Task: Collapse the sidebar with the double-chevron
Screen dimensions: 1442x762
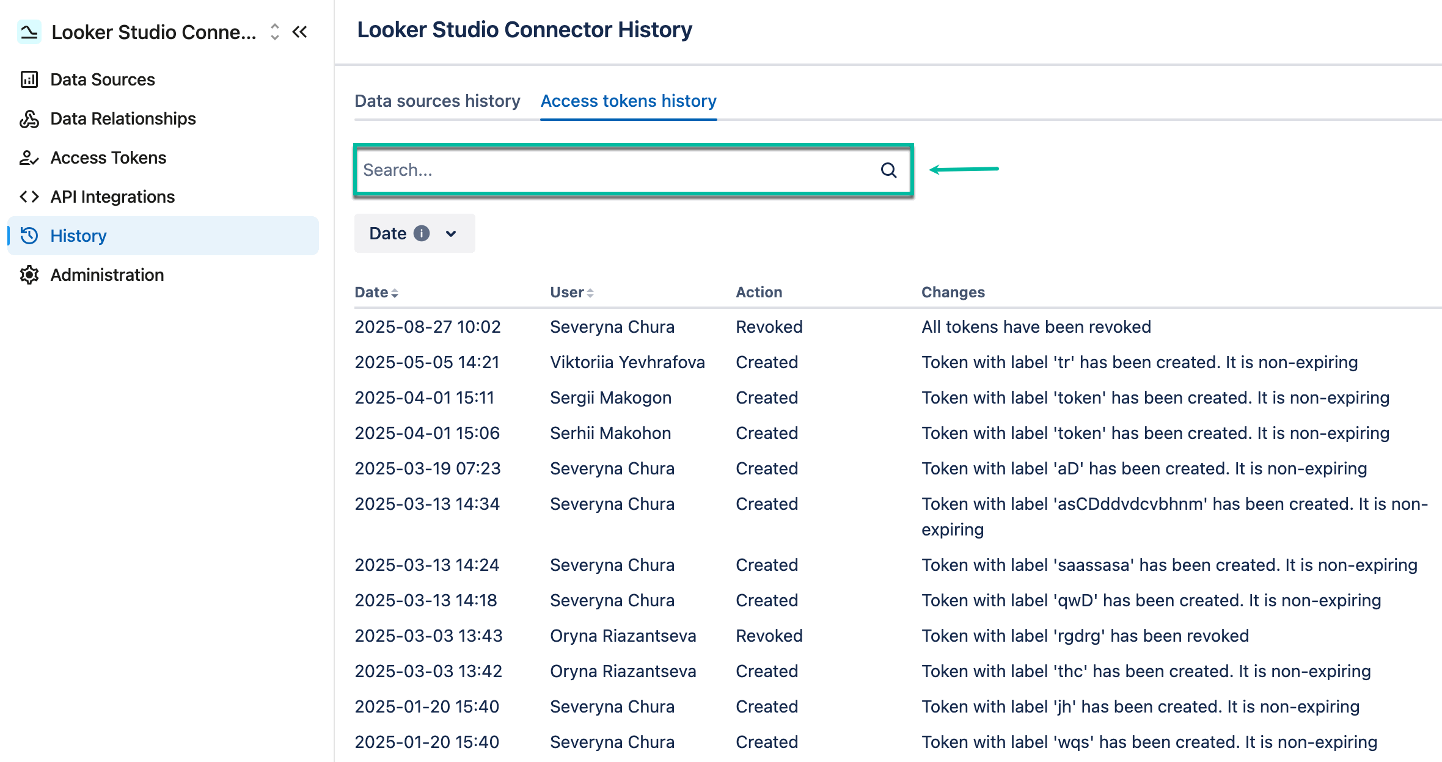Action: (x=299, y=32)
